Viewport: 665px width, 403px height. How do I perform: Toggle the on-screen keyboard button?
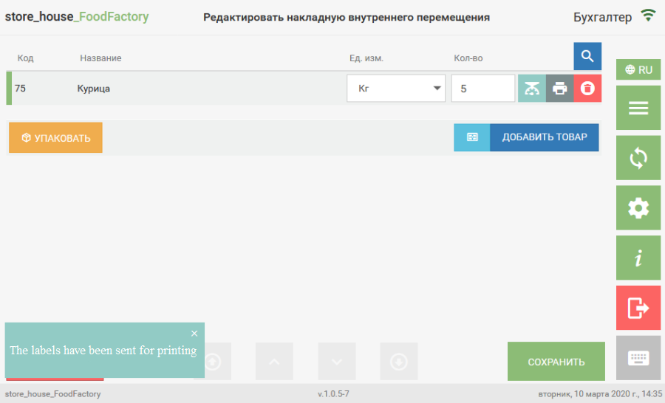point(638,358)
